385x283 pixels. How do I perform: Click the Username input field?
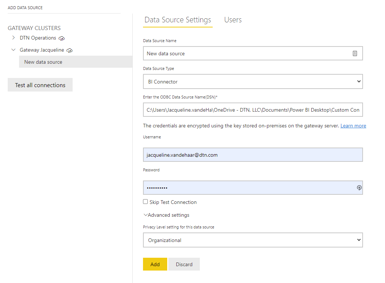[253, 155]
